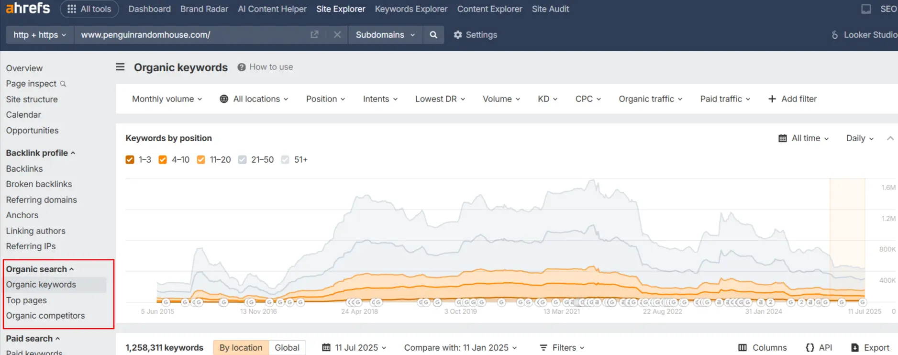Viewport: 898px width, 355px height.
Task: Open the Volume filter dropdown
Action: [x=501, y=99]
